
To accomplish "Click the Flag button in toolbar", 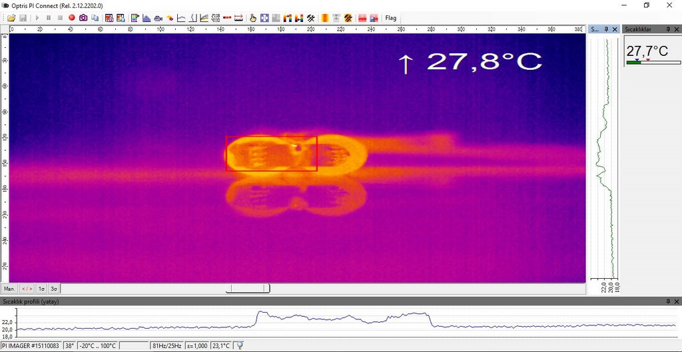I will click(x=391, y=18).
